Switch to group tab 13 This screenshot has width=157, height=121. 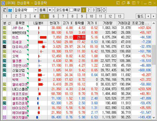(120, 16)
